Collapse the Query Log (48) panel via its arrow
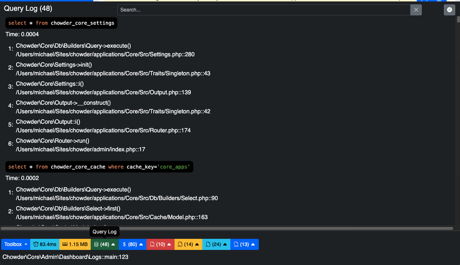460x265 pixels. point(112,244)
